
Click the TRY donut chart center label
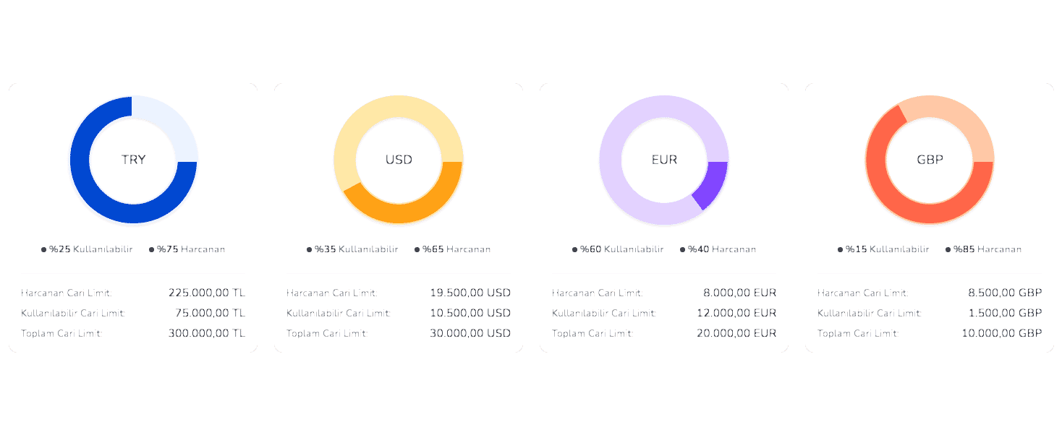(133, 160)
